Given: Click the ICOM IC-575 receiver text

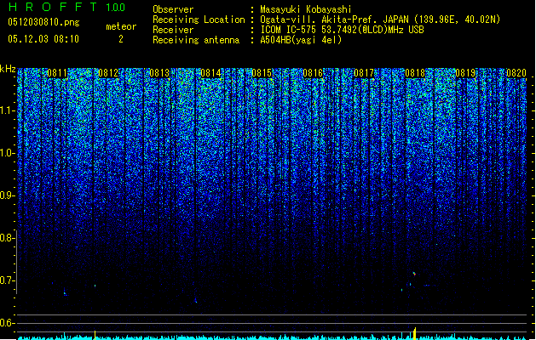Looking at the screenshot, I should pos(343,30).
